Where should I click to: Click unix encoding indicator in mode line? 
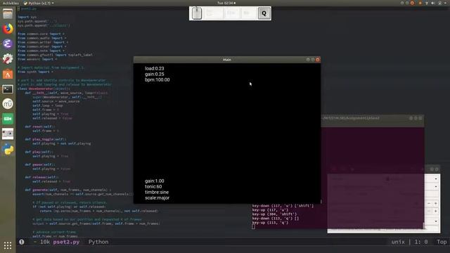(398, 242)
